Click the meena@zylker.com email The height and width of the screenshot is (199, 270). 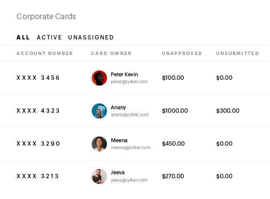pyautogui.click(x=130, y=147)
